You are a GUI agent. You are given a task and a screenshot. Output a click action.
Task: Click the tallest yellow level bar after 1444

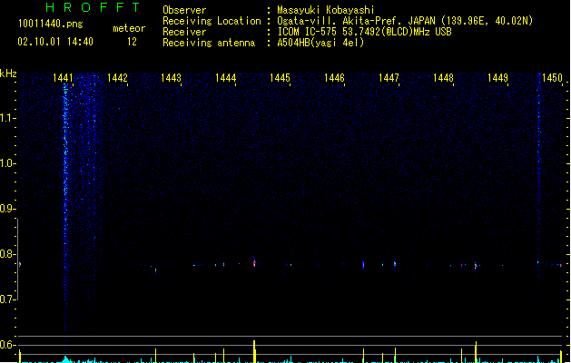[x=254, y=351]
